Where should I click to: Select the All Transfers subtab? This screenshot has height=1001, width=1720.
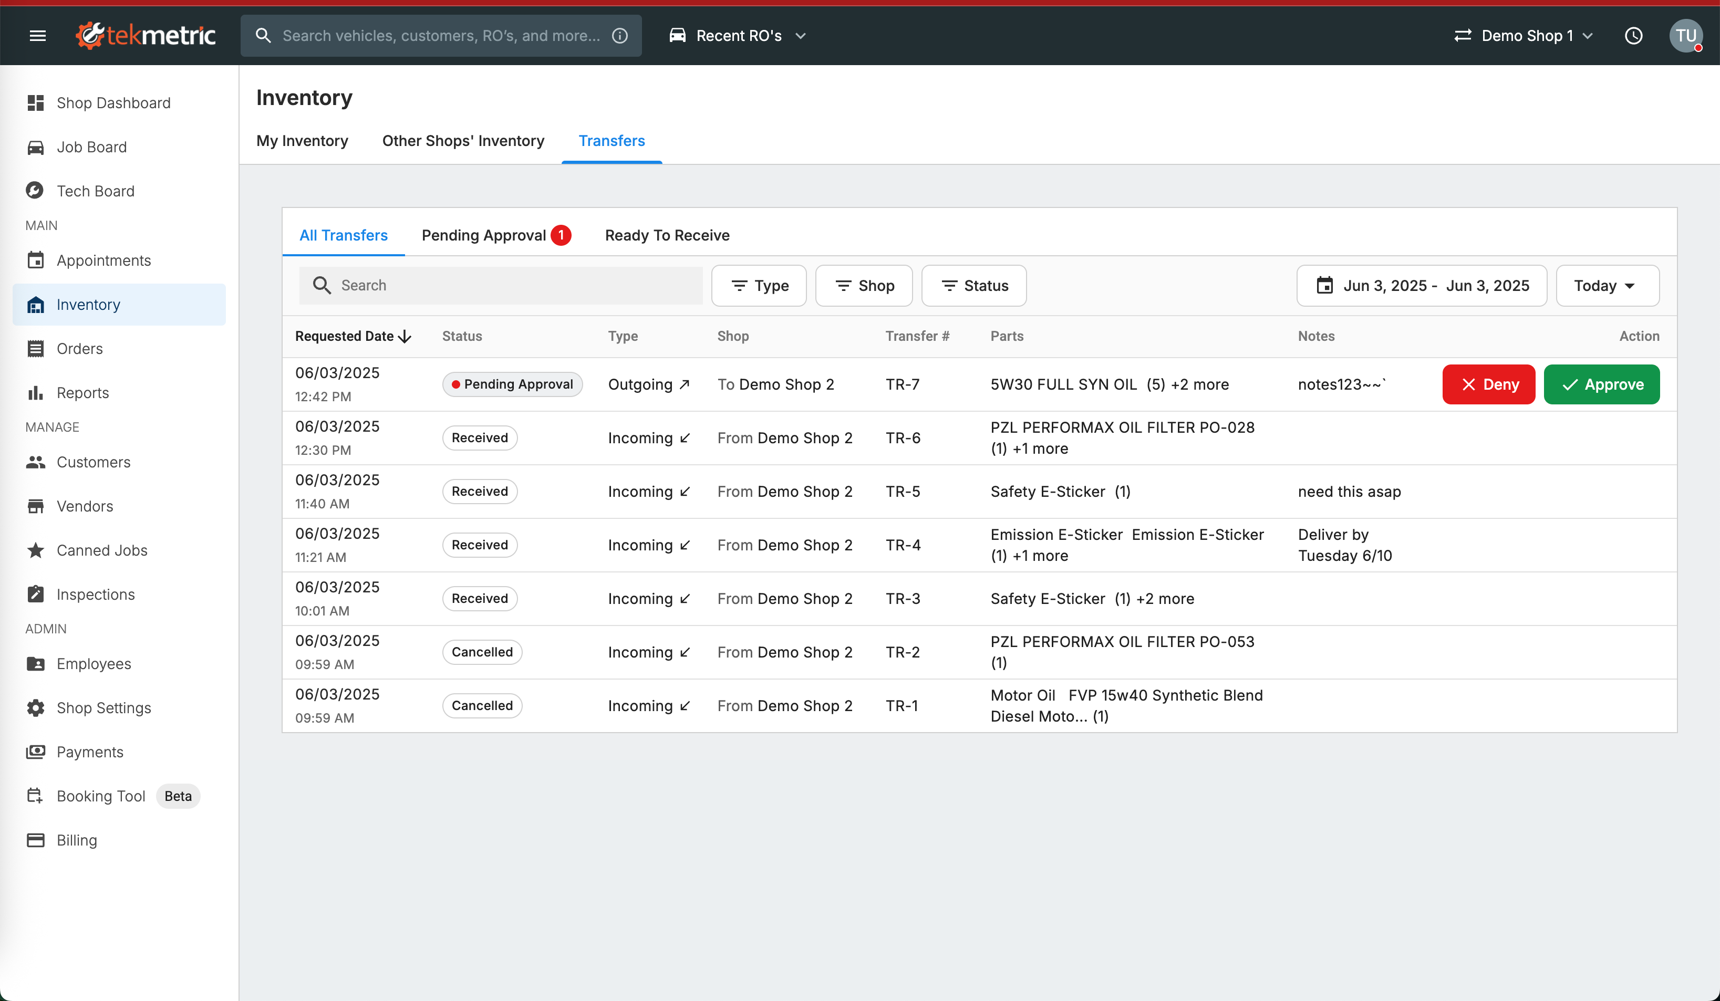click(x=344, y=235)
